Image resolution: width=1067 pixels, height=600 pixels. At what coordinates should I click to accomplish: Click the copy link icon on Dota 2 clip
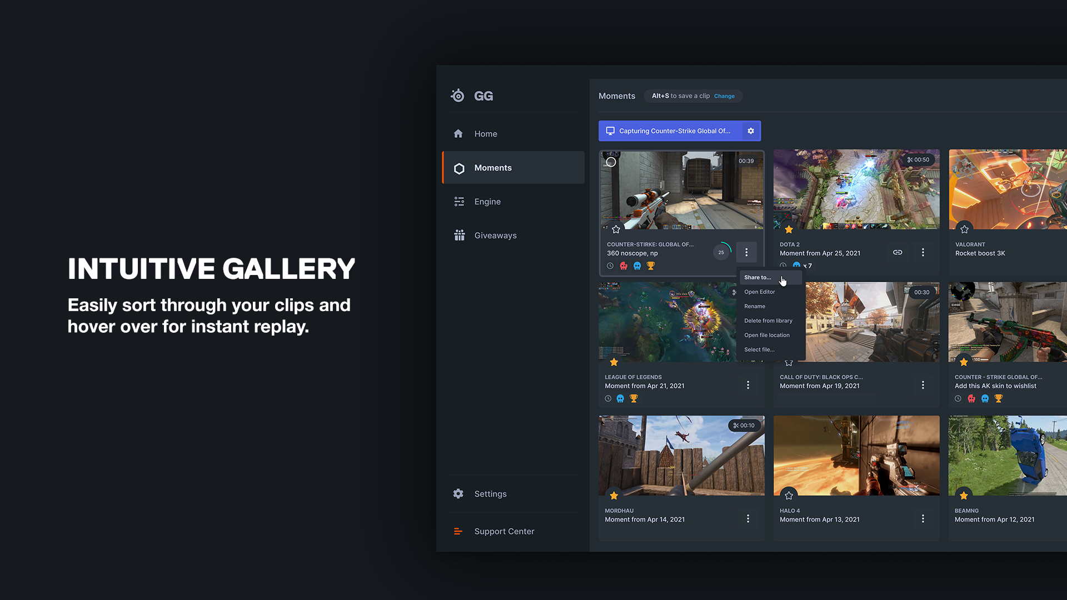click(x=896, y=252)
